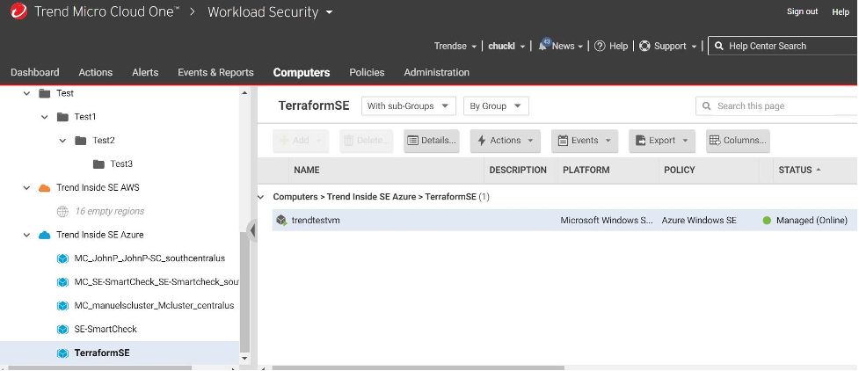This screenshot has height=371, width=859.
Task: Click the tree pane vertical scrollbar
Action: click(244, 290)
